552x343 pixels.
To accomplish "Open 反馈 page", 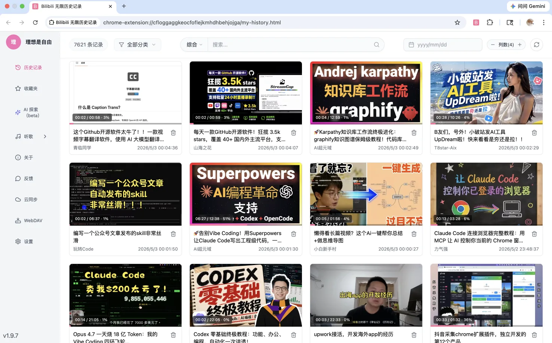I will pyautogui.click(x=24, y=178).
